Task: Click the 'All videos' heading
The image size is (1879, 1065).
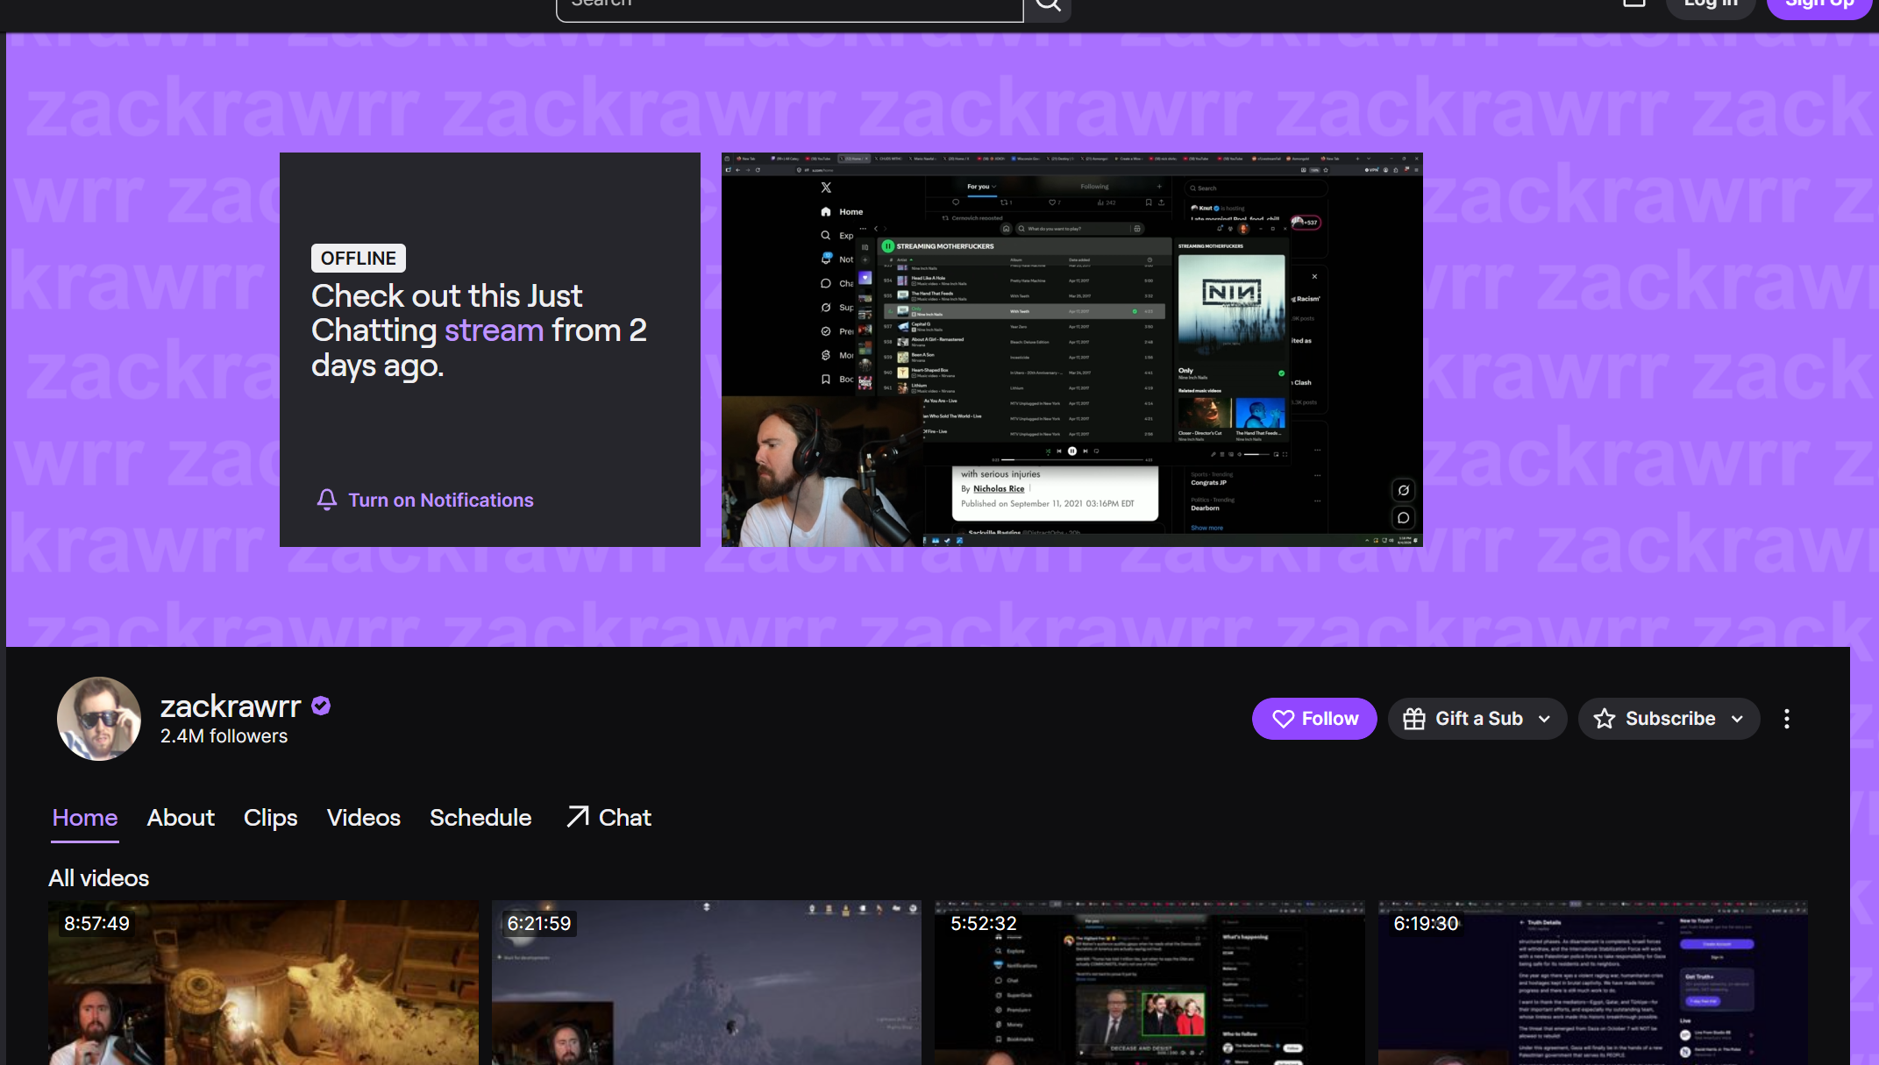Action: coord(99,878)
